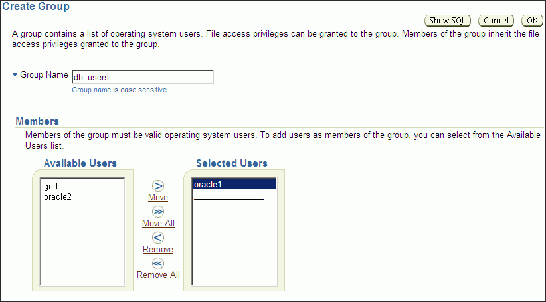
Task: Select oracle2 in Available Users
Action: pyautogui.click(x=58, y=196)
